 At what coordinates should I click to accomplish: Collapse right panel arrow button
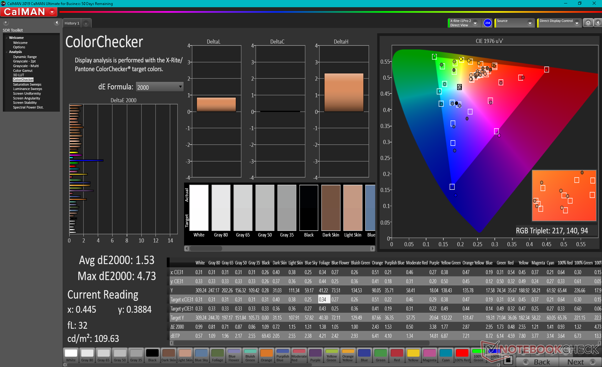click(598, 23)
